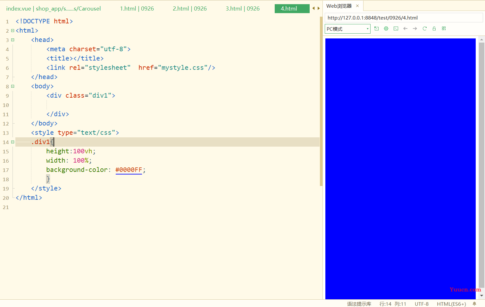This screenshot has width=485, height=307.
Task: Click the preview scrollbar down arrow
Action: click(x=481, y=296)
